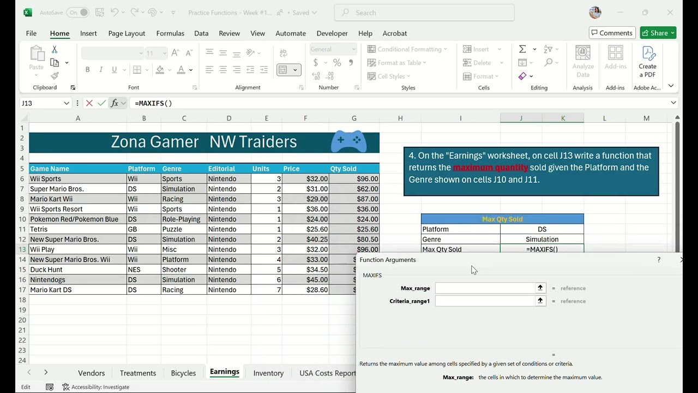Viewport: 698px width, 393px height.
Task: Toggle Italic formatting
Action: pos(101,70)
